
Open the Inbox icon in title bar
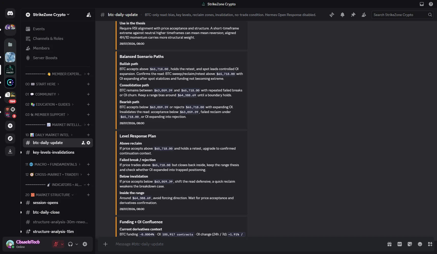pyautogui.click(x=422, y=4)
